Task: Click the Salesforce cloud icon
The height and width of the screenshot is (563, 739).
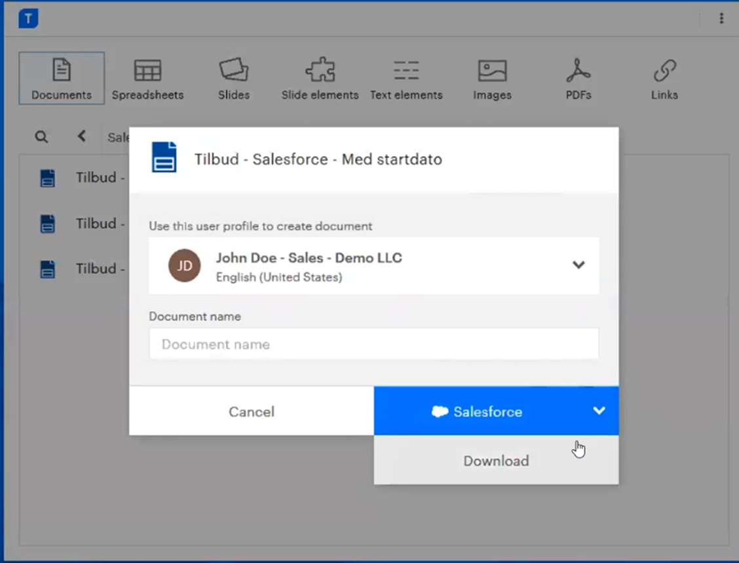Action: (440, 412)
